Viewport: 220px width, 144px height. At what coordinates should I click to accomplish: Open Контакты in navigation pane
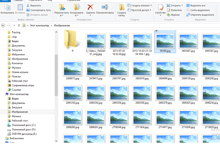(15, 63)
